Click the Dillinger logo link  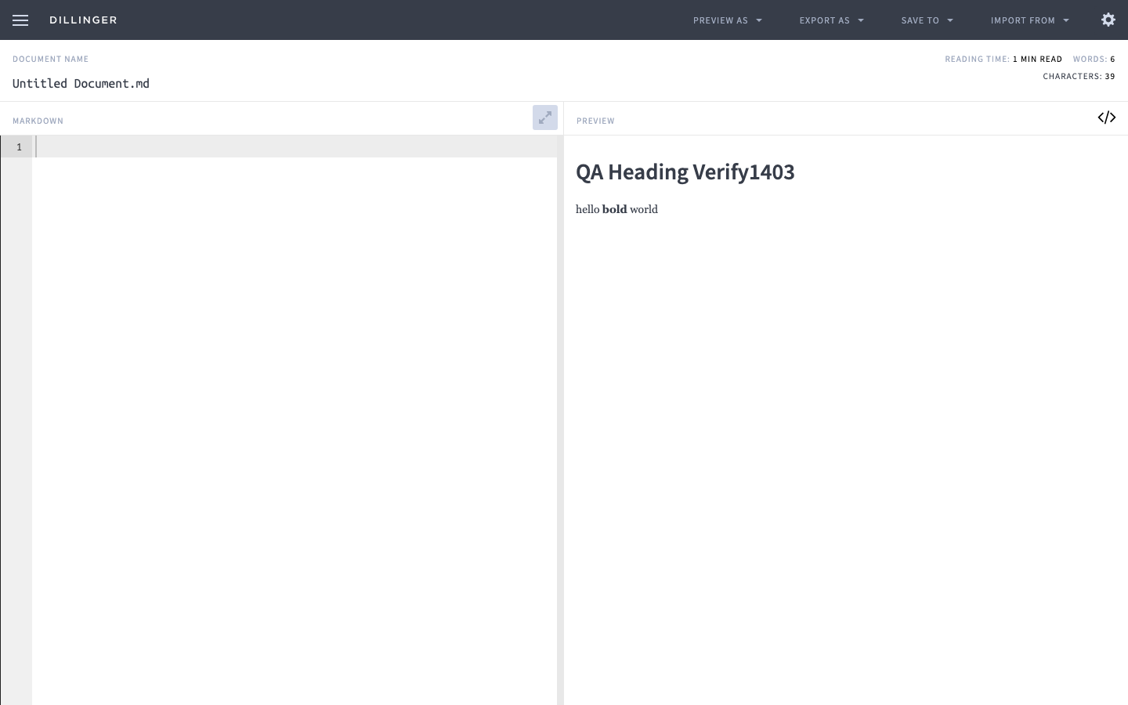coord(83,20)
